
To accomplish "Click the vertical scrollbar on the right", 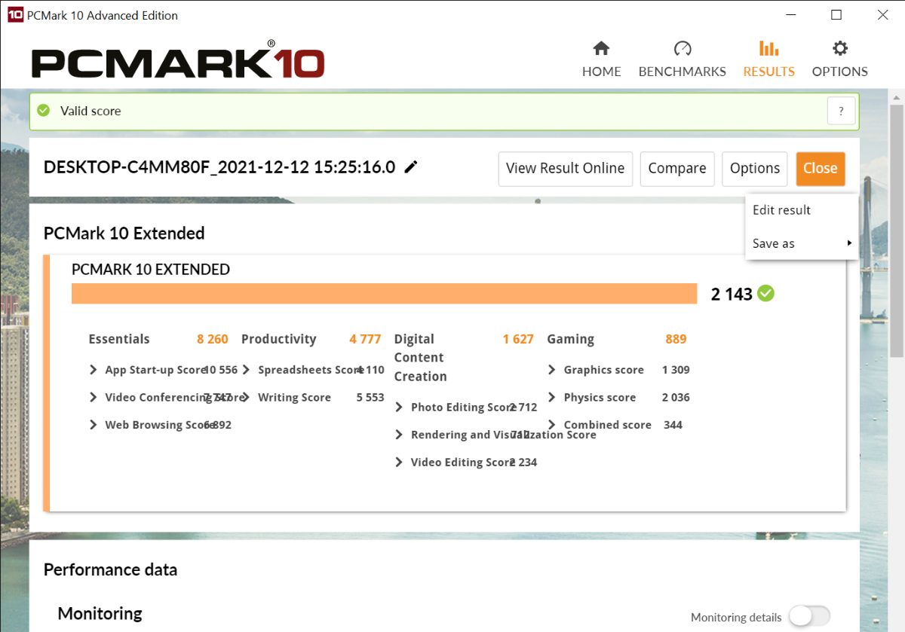I will click(x=896, y=226).
